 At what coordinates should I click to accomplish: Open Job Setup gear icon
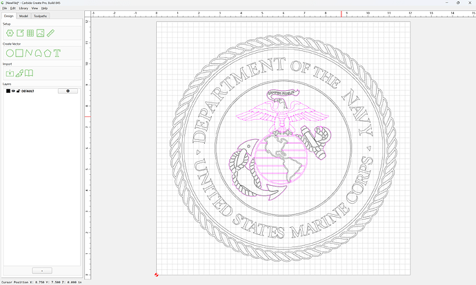pyautogui.click(x=10, y=33)
